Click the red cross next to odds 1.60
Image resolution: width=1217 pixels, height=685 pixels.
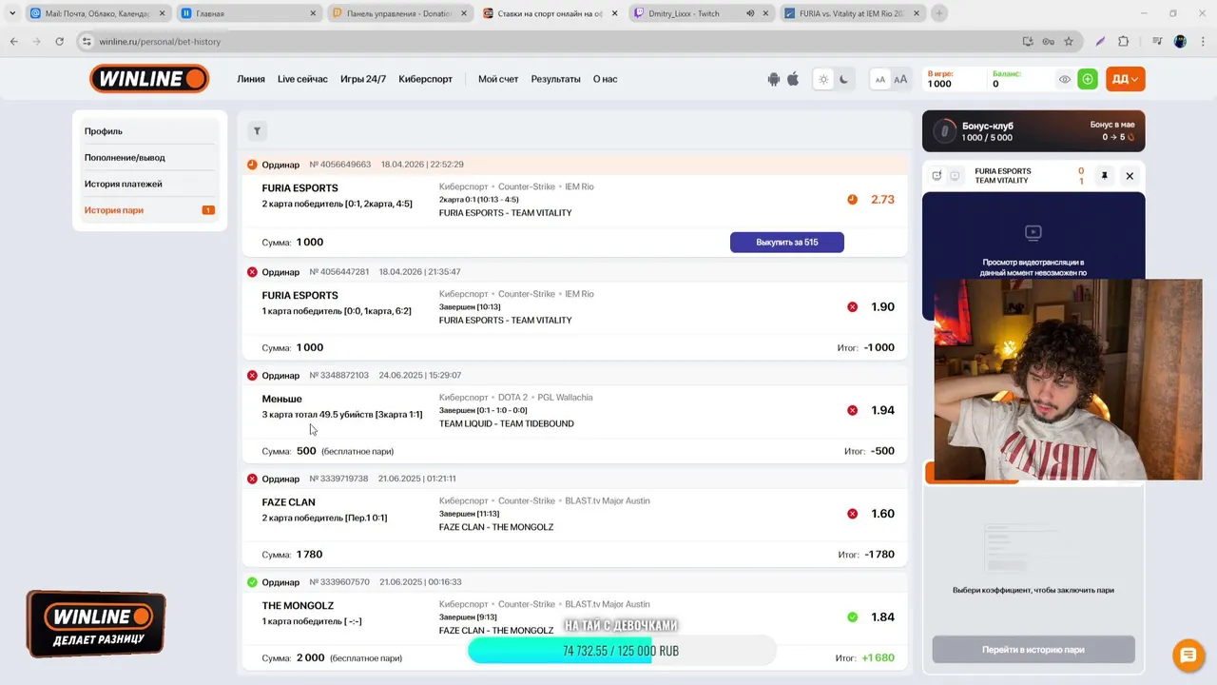[852, 514]
